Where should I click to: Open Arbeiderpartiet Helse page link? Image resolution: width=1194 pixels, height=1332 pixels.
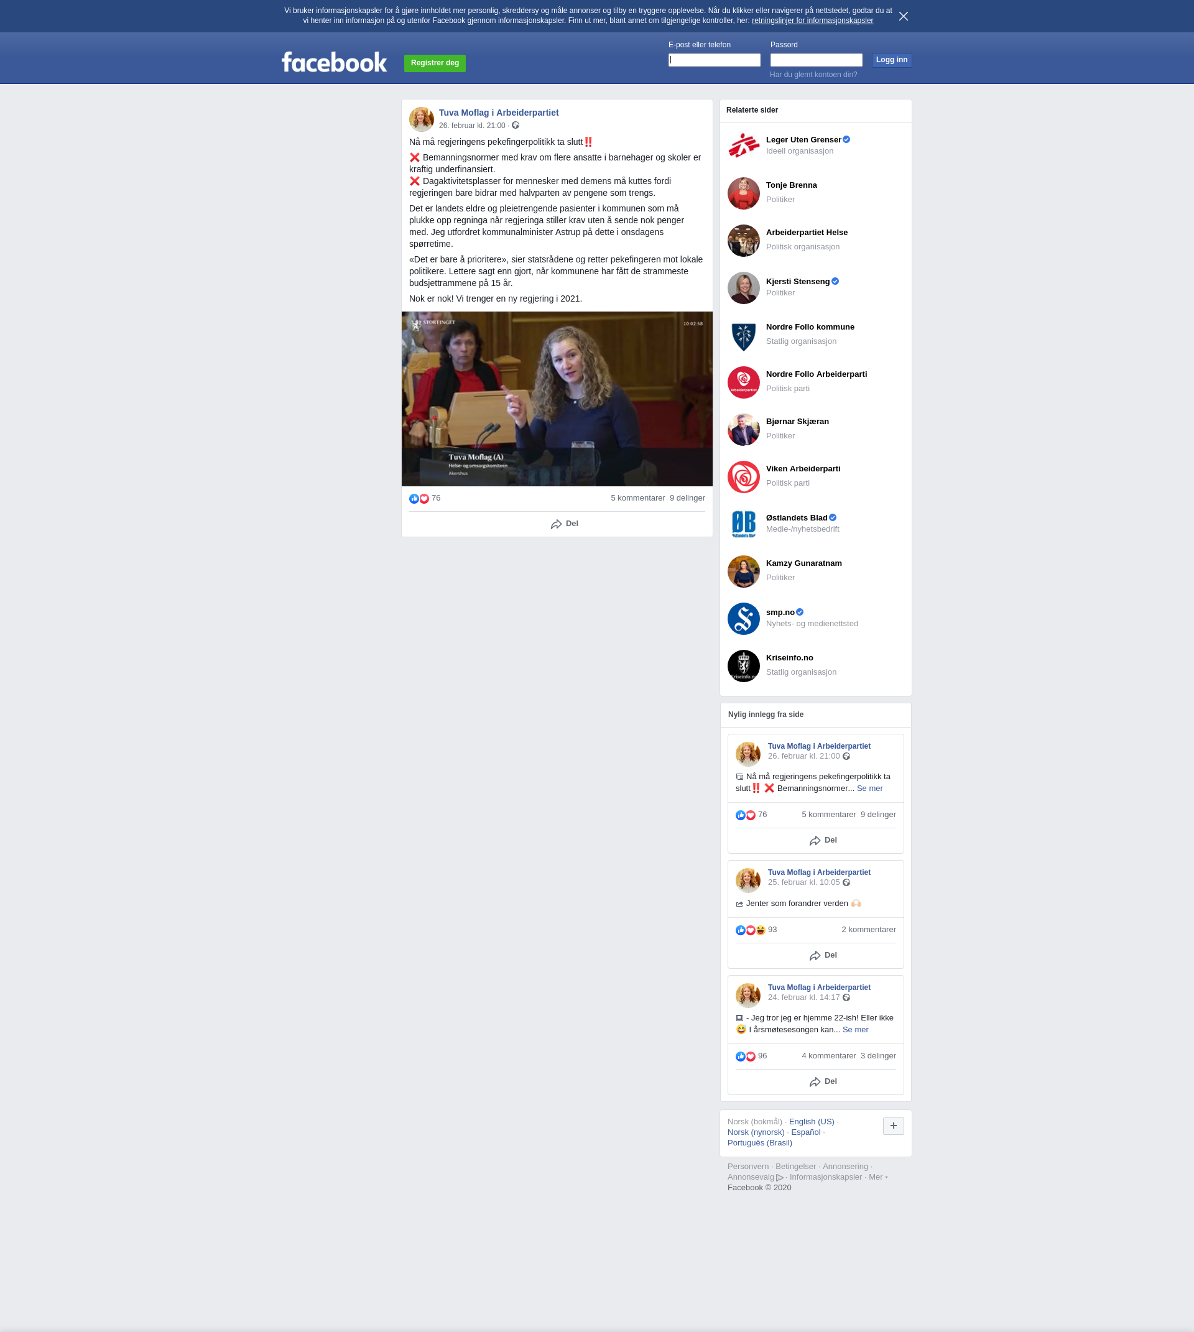(x=807, y=233)
